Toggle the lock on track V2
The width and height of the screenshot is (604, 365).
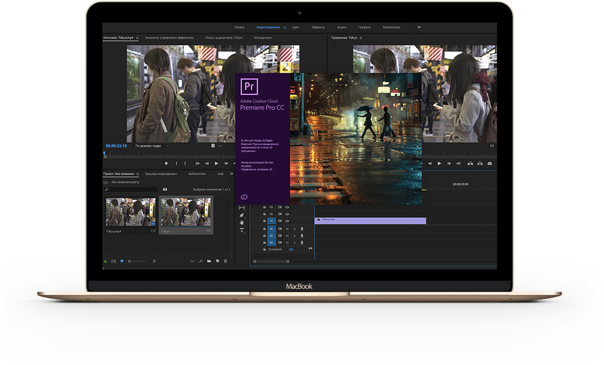(x=265, y=214)
